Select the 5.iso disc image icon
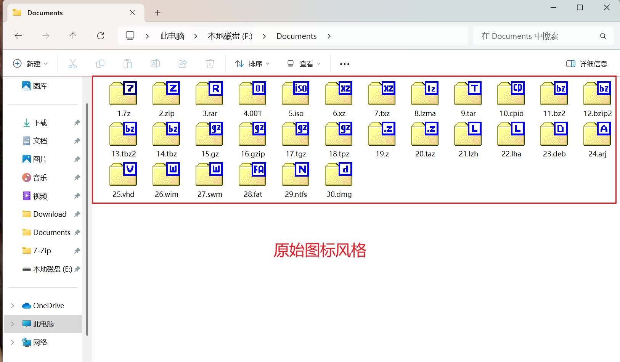This screenshot has width=620, height=362. coord(296,93)
